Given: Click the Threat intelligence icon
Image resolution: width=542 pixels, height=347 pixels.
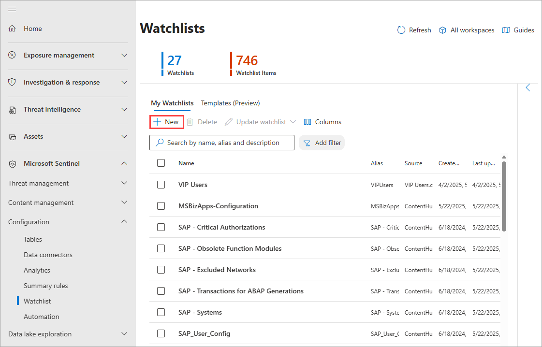Looking at the screenshot, I should tap(12, 110).
